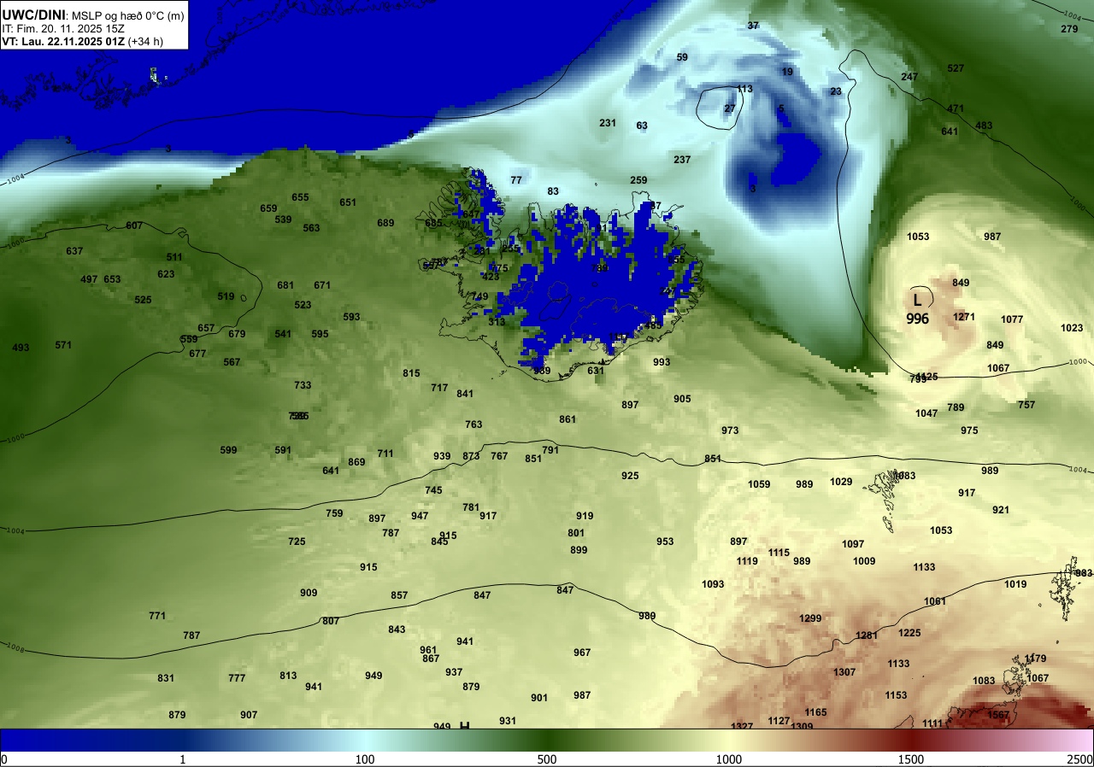The width and height of the screenshot is (1094, 767).
Task: Click the 279 value in the top-right corner
Action: pos(1069,29)
